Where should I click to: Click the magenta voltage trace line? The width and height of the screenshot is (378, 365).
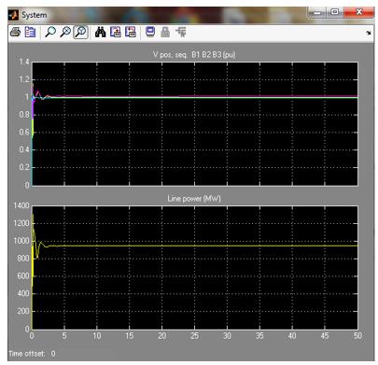pos(203,96)
